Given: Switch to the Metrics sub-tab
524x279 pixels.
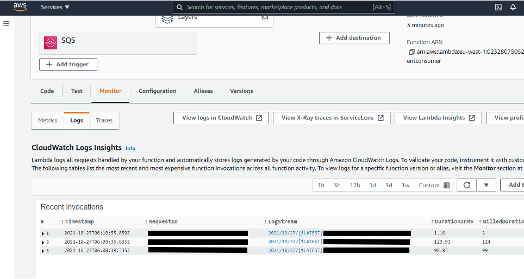Looking at the screenshot, I should [x=47, y=121].
